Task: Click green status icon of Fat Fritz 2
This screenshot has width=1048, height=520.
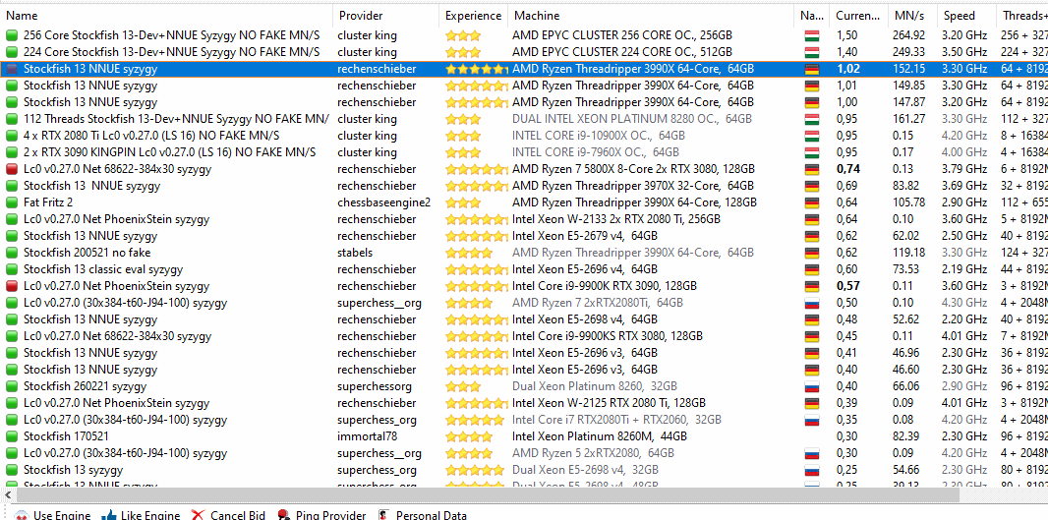Action: (x=12, y=202)
